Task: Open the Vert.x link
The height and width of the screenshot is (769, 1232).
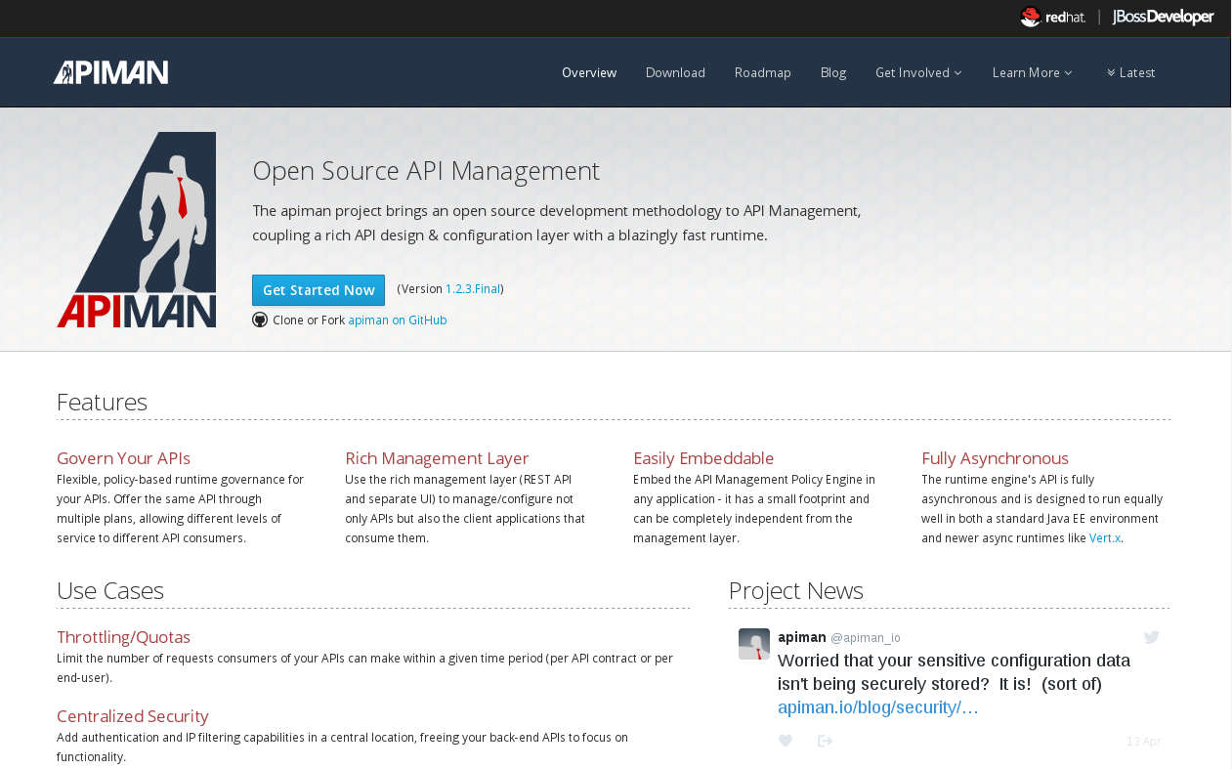Action: click(1105, 538)
